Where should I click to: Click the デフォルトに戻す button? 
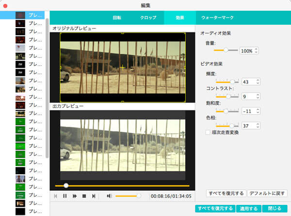coord(267,193)
